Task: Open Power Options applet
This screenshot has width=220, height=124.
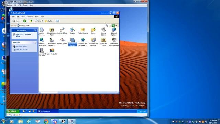Action: pos(62,41)
